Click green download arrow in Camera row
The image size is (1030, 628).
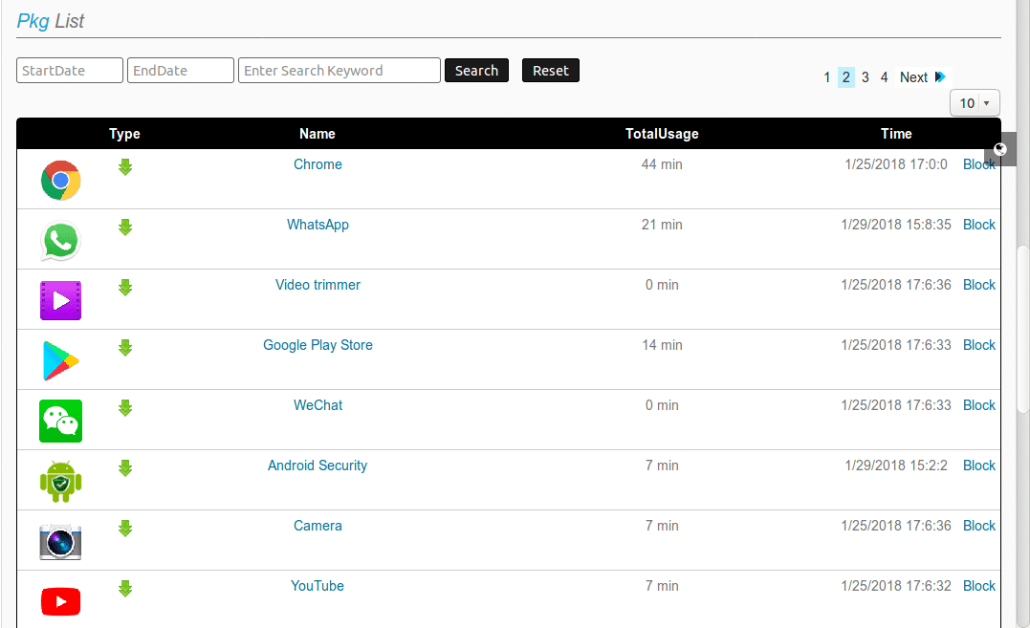pos(125,529)
